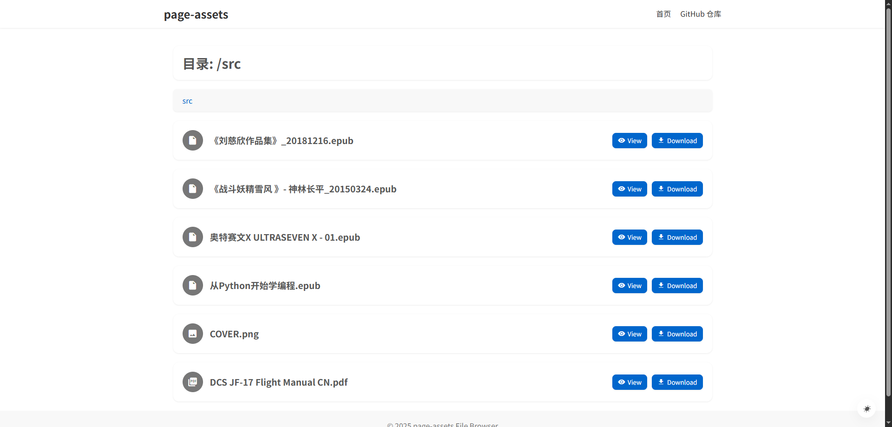Click the eye icon in the COVER.png View button
Viewport: 892px width, 427px height.
(622, 334)
